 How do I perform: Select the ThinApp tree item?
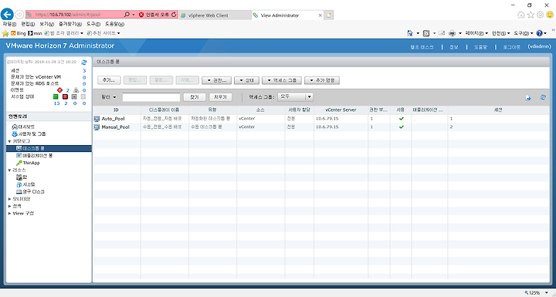coord(31,163)
